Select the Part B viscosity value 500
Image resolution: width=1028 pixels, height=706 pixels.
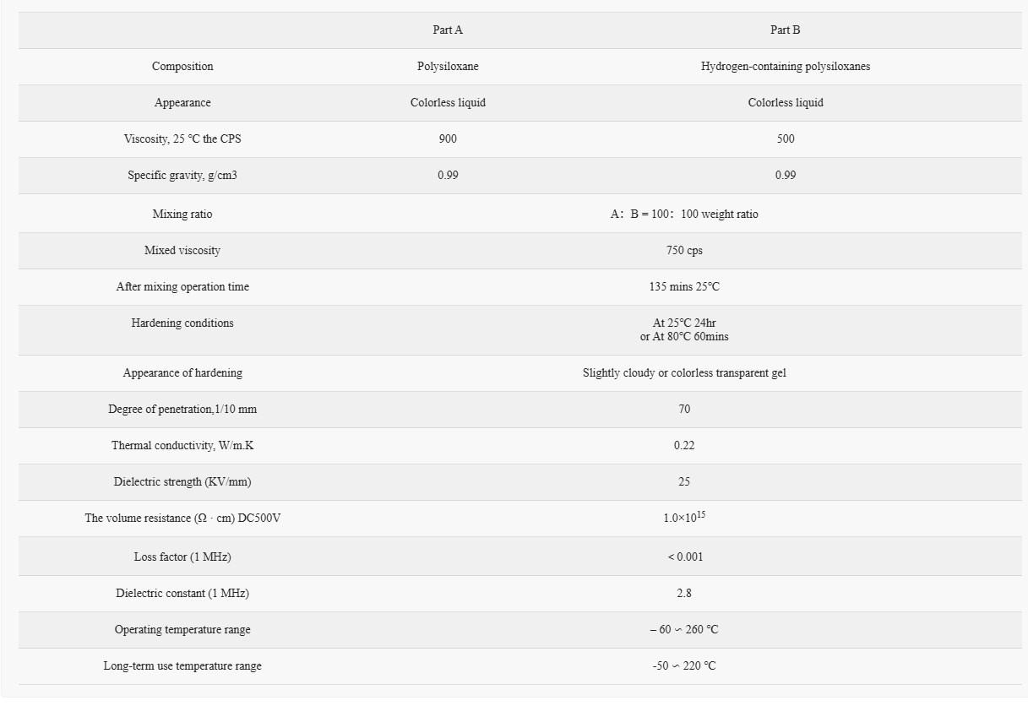786,138
